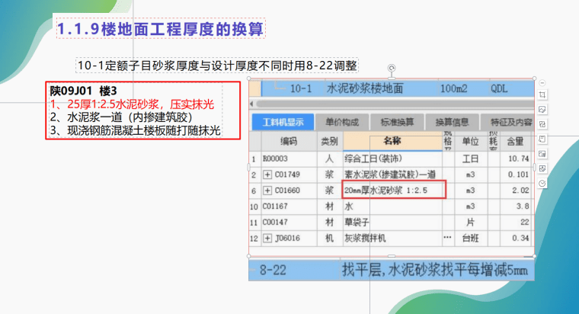Select the slide title 1.1.9楼地面工程厚度的换算
The image size is (579, 314).
point(161,28)
